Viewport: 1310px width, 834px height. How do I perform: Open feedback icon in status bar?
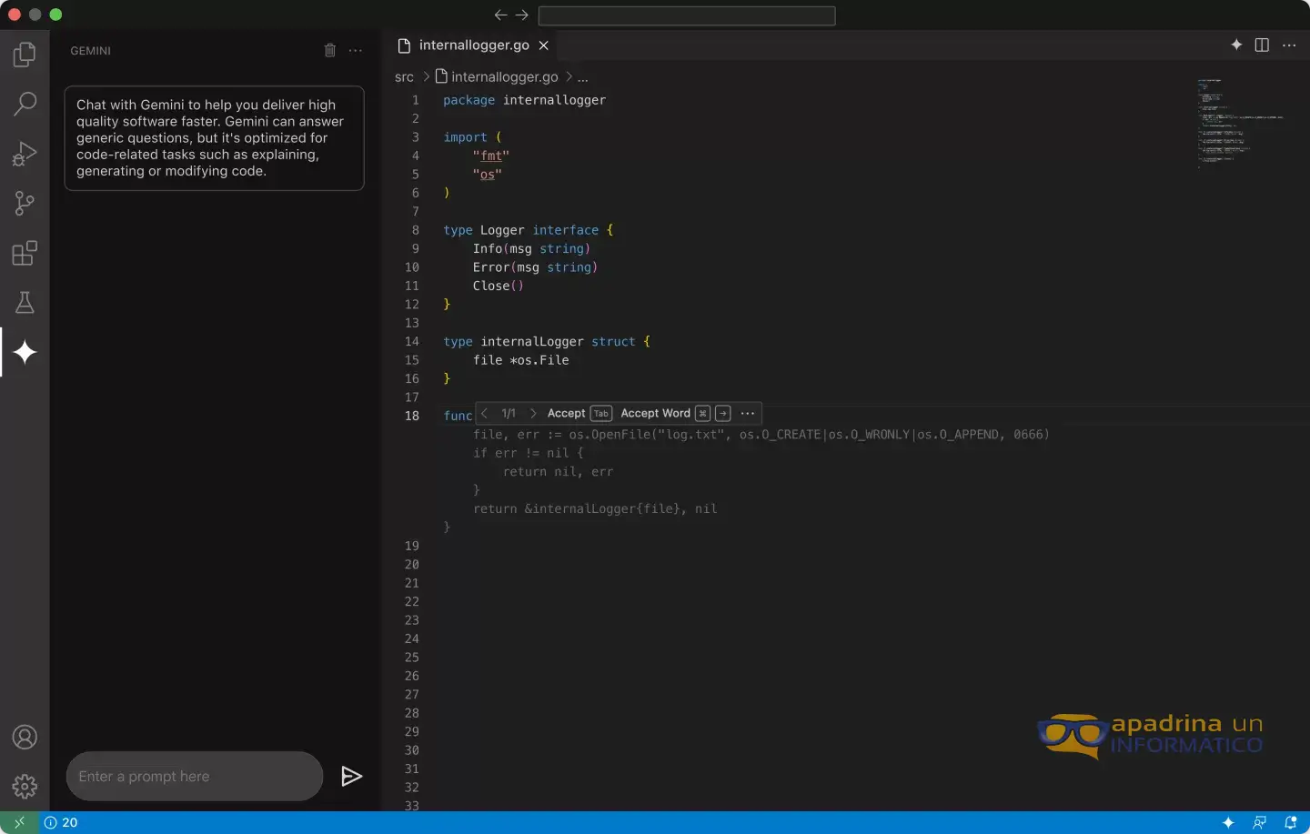tap(1259, 822)
